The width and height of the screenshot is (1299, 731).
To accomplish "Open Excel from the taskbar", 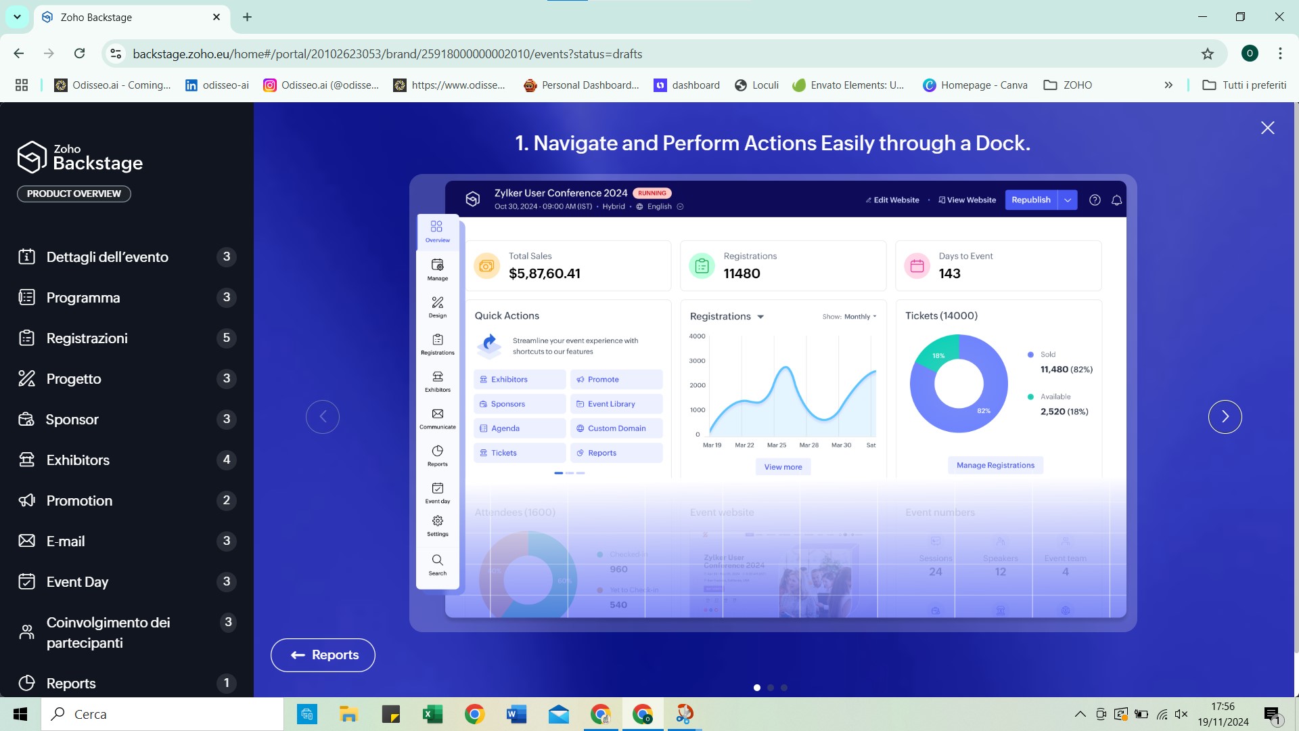I will pos(432,714).
